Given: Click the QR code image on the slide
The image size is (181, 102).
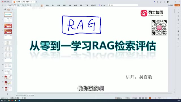Looking at the screenshot, I should click(x=159, y=28).
